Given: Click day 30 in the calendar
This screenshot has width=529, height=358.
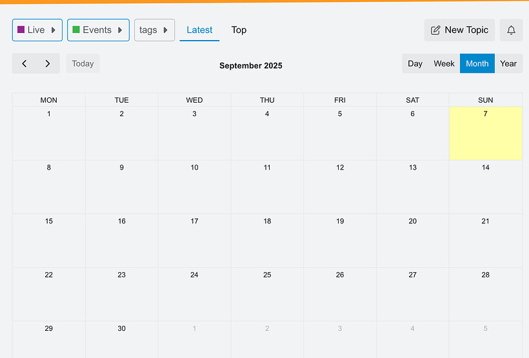Looking at the screenshot, I should [x=121, y=339].
